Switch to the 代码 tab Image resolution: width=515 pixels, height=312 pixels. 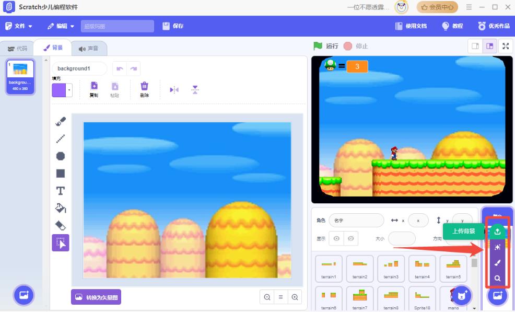(x=17, y=49)
